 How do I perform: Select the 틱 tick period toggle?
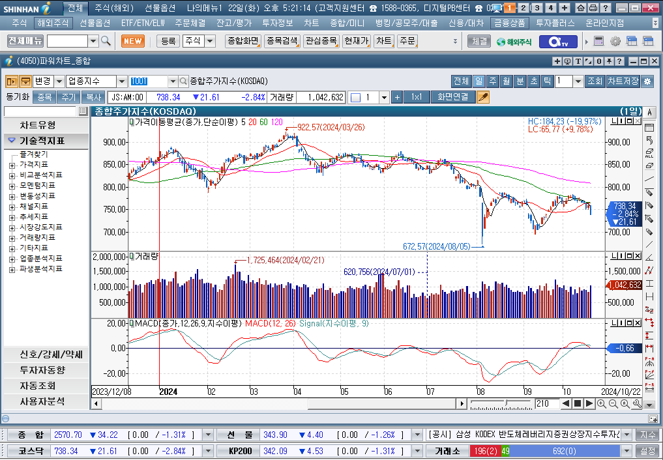point(547,81)
